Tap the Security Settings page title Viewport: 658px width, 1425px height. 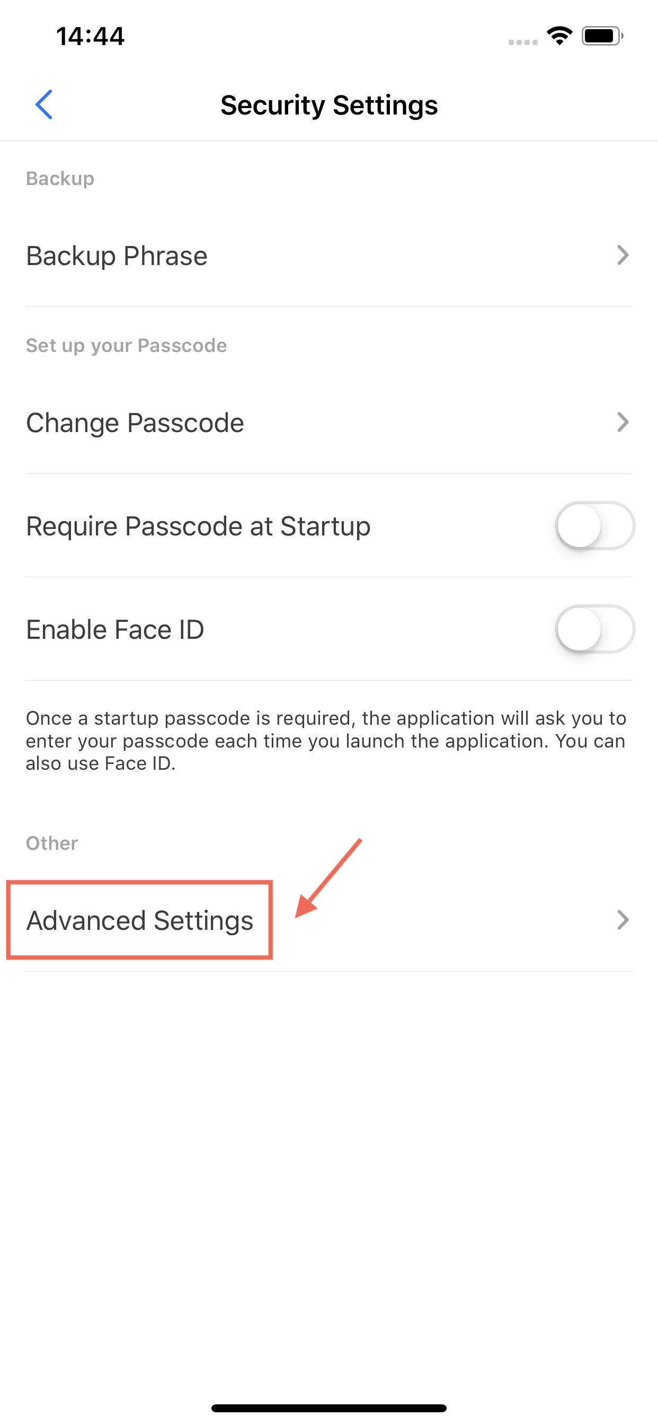coord(329,105)
